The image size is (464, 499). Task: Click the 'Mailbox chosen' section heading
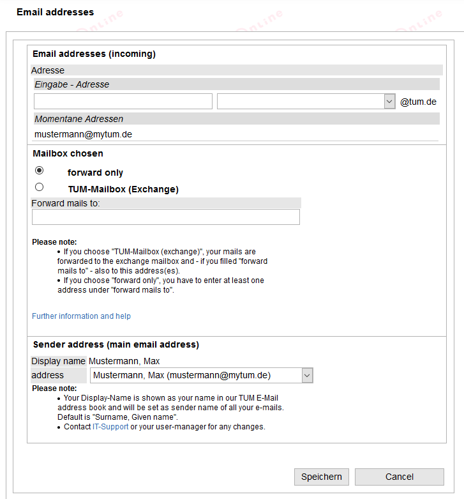coord(68,153)
